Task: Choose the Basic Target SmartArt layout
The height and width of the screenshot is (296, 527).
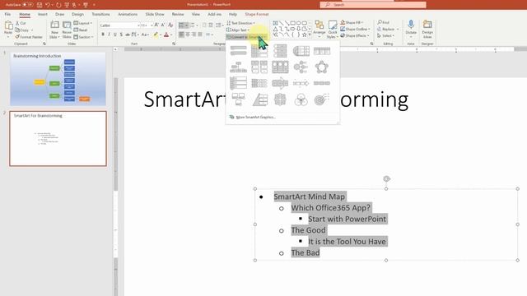Action: tap(322, 99)
